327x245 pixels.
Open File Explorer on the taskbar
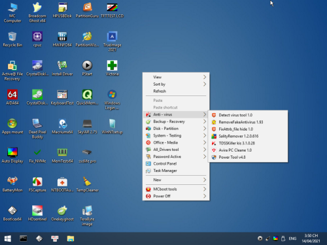tap(71, 238)
